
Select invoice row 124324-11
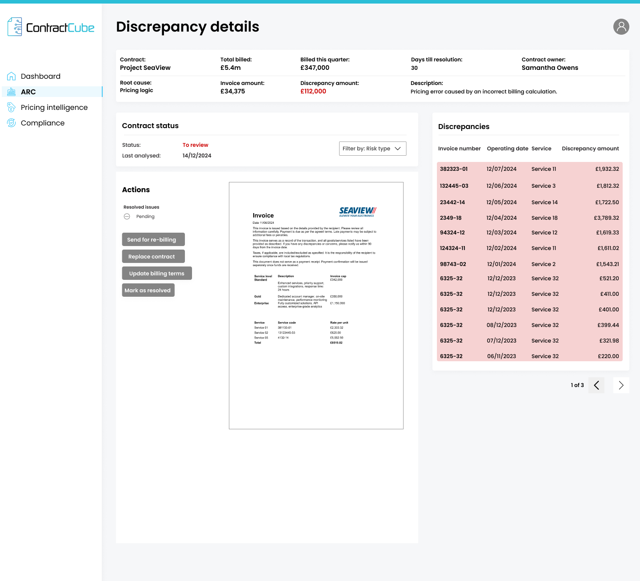530,248
